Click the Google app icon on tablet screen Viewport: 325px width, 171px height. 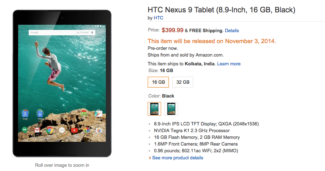[25, 113]
